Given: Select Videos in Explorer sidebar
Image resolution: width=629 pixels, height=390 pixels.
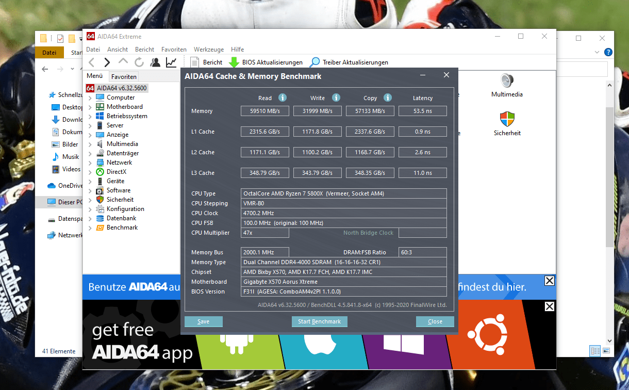Looking at the screenshot, I should (x=67, y=169).
